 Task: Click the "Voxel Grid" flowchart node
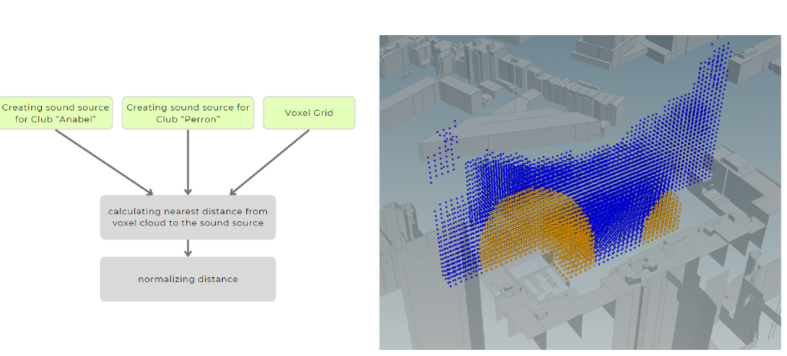[x=309, y=113]
